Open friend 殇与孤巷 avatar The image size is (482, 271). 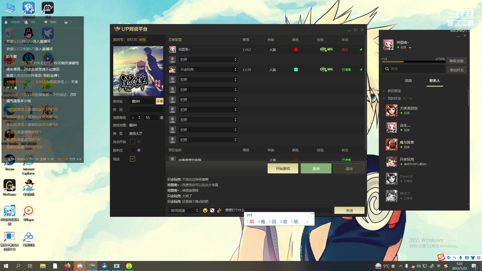[x=392, y=145]
